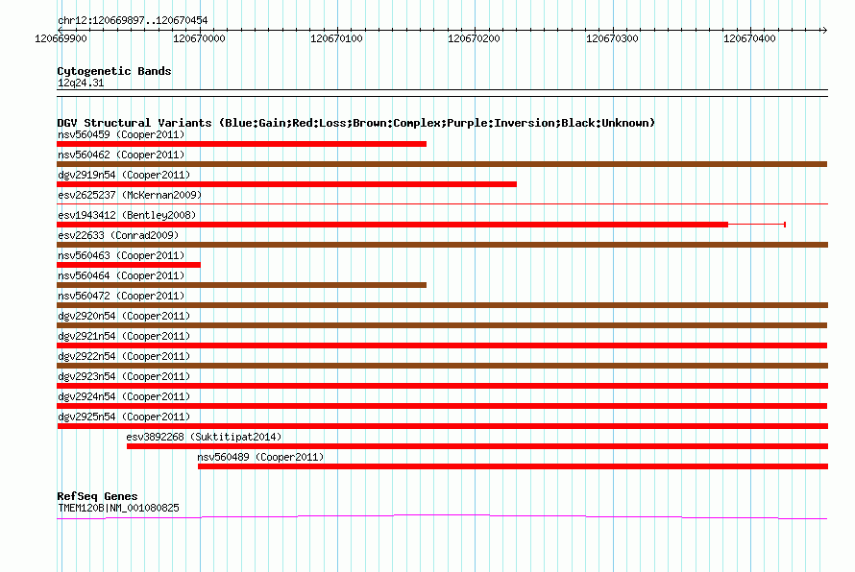Viewport: 855px width, 572px height.
Task: Click the chr12:120669897..120670454 region label
Action: point(133,20)
